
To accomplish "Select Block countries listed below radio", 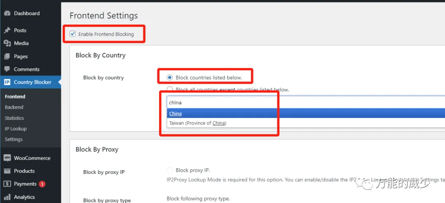I will click(170, 78).
